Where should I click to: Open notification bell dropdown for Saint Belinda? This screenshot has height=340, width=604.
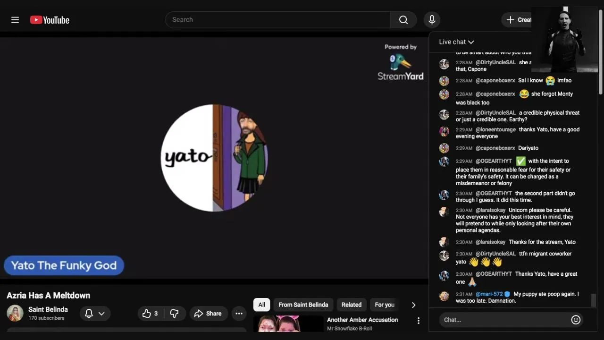click(95, 314)
